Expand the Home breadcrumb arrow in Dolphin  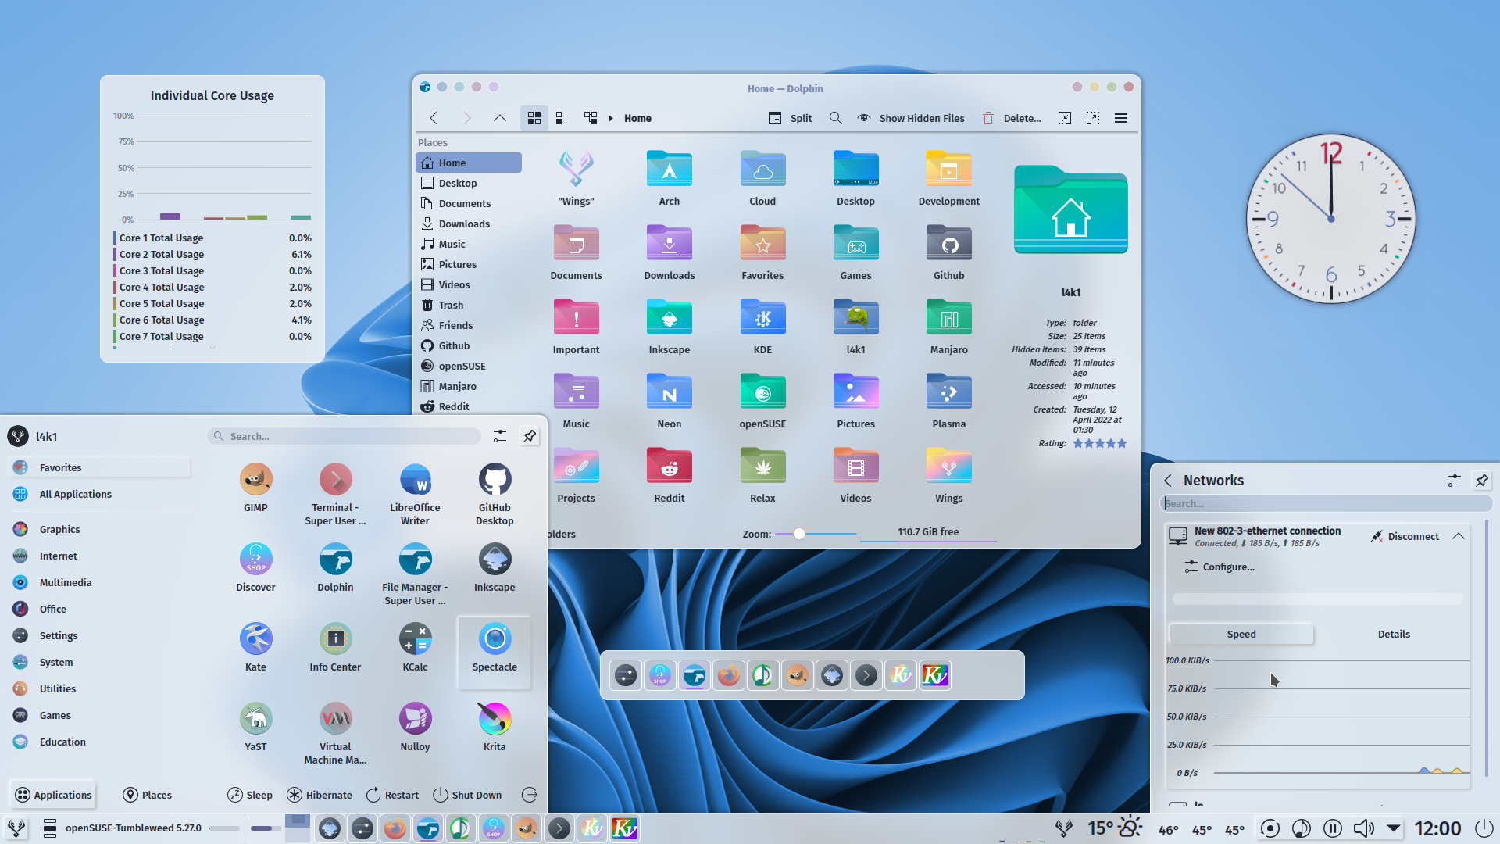point(611,118)
